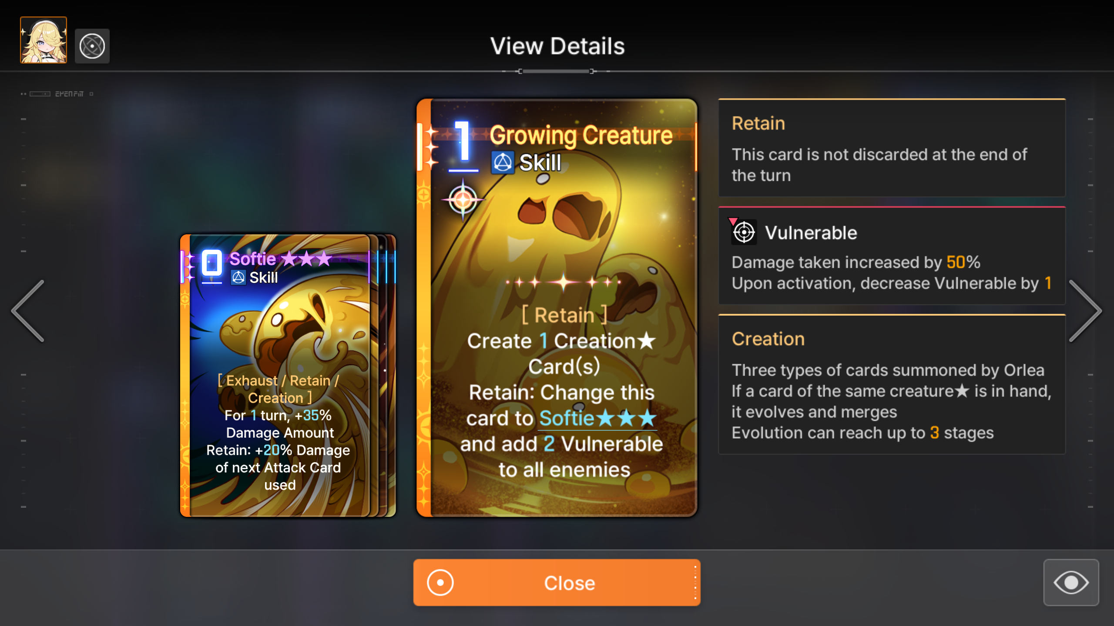Click the Vulnerable target icon on the Growing Creature card

click(x=463, y=200)
